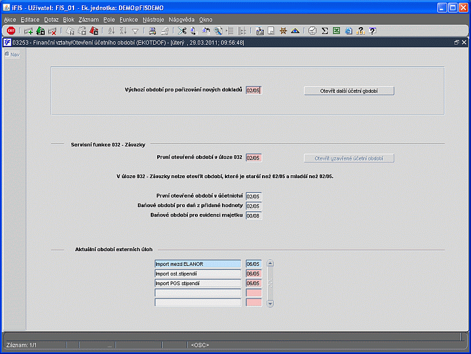Click period field next to Import mezd ELANOR
This screenshot has height=354, width=471.
point(254,264)
